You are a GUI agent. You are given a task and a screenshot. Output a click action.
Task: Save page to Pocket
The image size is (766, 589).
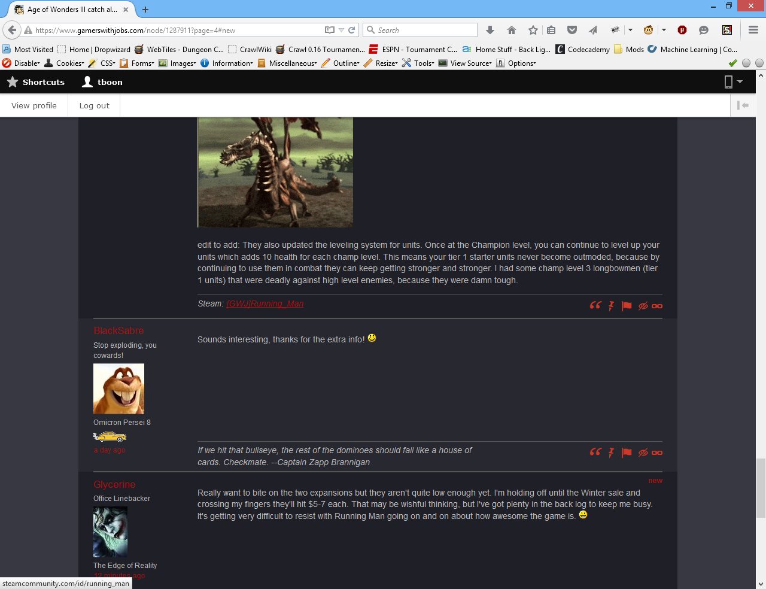(572, 30)
